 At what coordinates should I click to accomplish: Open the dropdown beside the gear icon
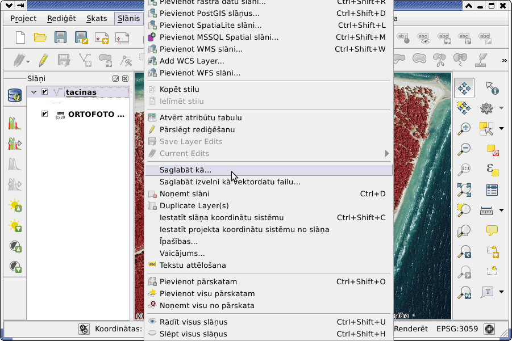(x=502, y=108)
